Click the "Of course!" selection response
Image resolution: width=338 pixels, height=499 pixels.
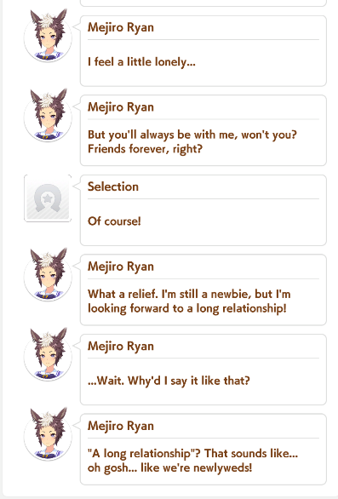(114, 221)
